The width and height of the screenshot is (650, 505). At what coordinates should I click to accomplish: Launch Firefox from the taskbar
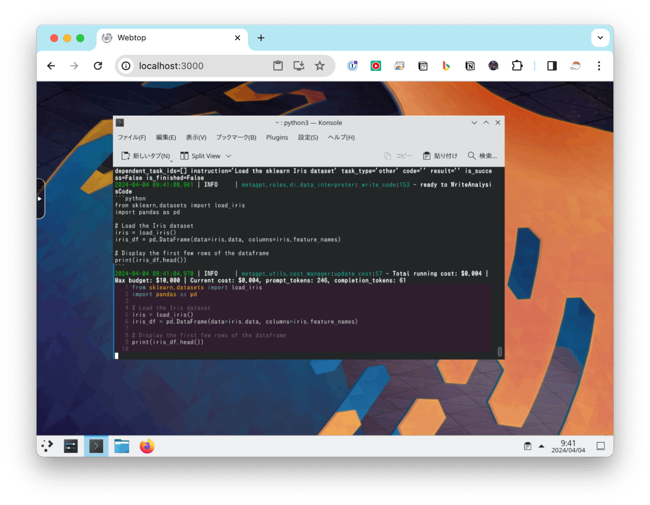(x=147, y=446)
